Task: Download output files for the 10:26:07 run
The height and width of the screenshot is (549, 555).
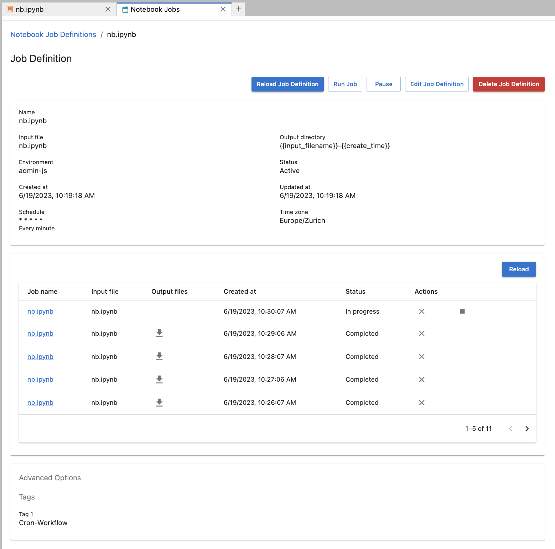Action: (159, 402)
